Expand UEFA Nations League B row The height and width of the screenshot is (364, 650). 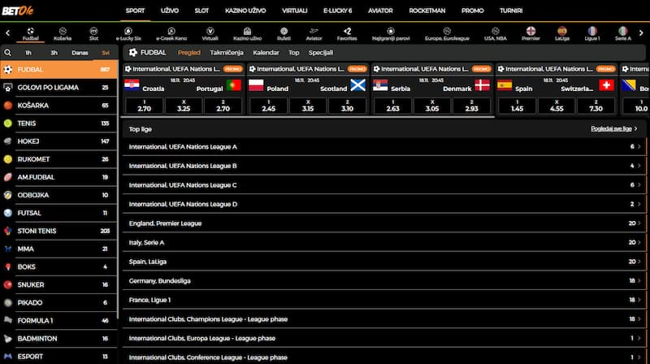[x=384, y=166]
